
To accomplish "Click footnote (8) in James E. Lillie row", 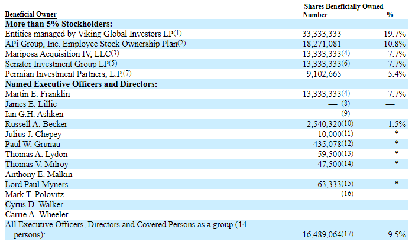I will (346, 103).
